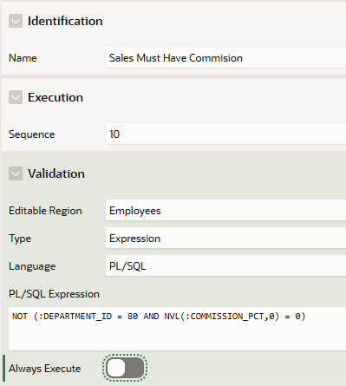Image resolution: width=346 pixels, height=386 pixels.
Task: Collapse the Validation section
Action: point(16,173)
